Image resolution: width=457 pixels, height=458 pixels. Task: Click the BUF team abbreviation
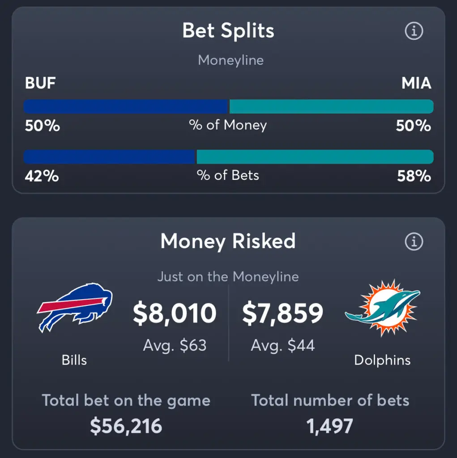coord(40,83)
